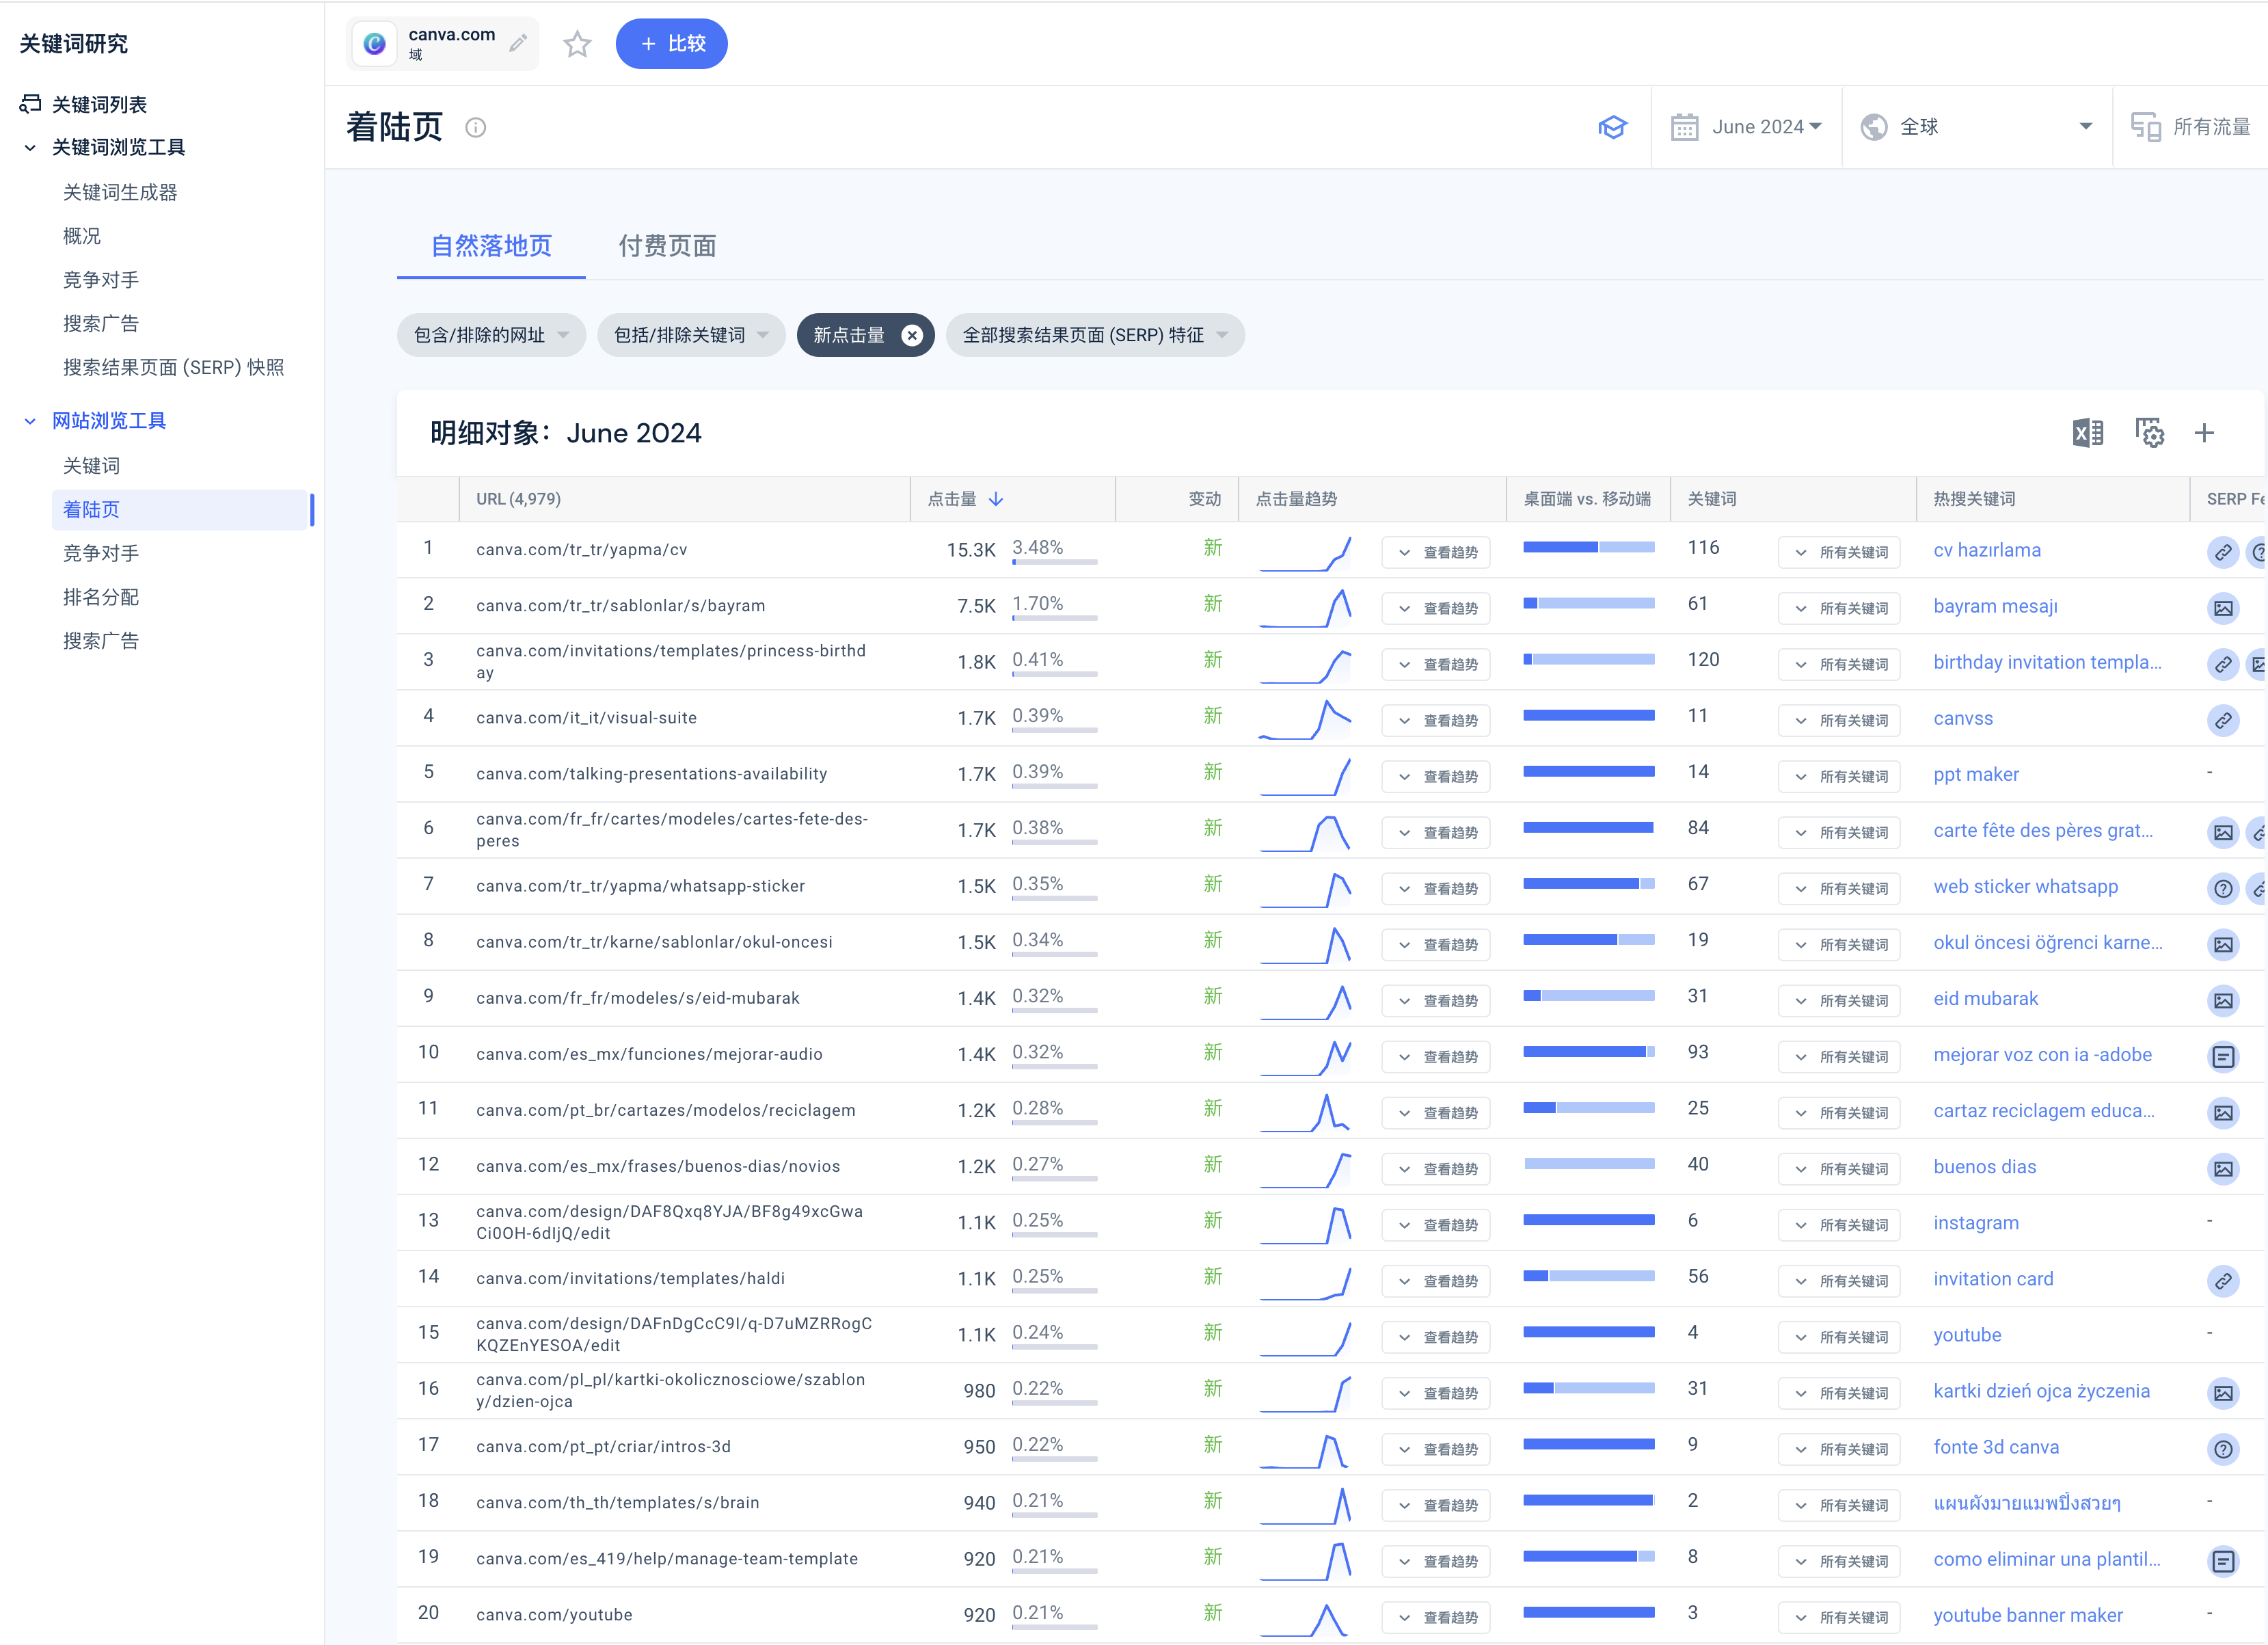Open 排名分配 in the sidebar
The image size is (2268, 1645).
[101, 597]
